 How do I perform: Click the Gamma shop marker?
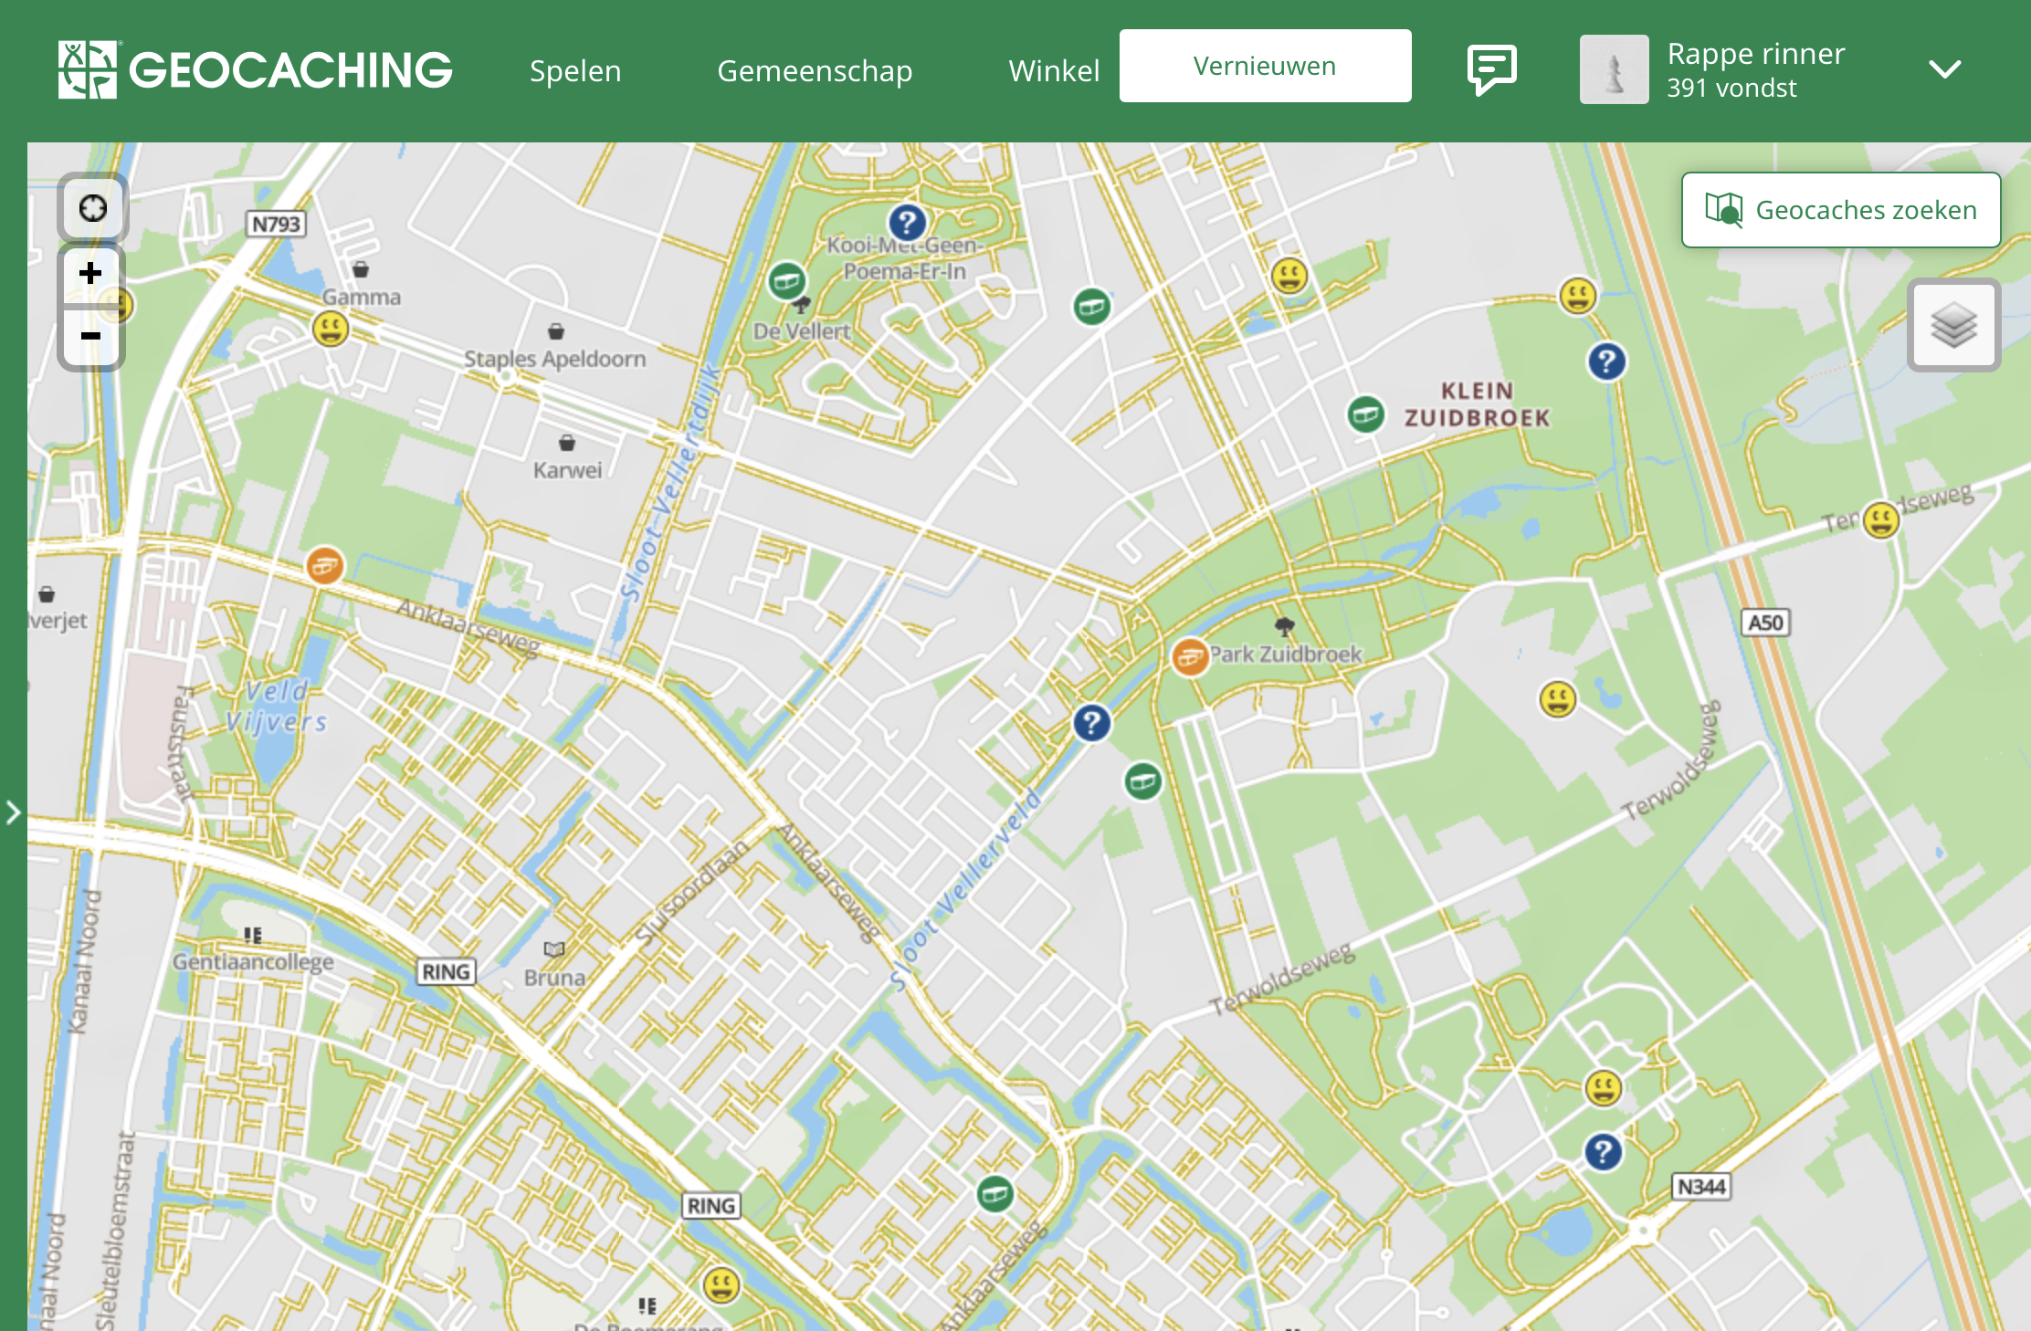[x=361, y=269]
